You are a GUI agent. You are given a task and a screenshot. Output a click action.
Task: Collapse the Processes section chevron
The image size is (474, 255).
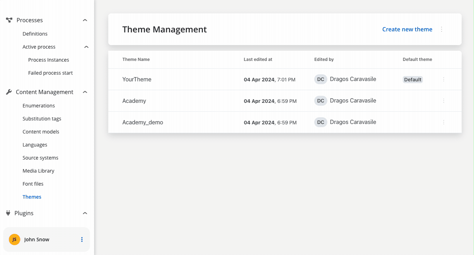[x=85, y=20]
